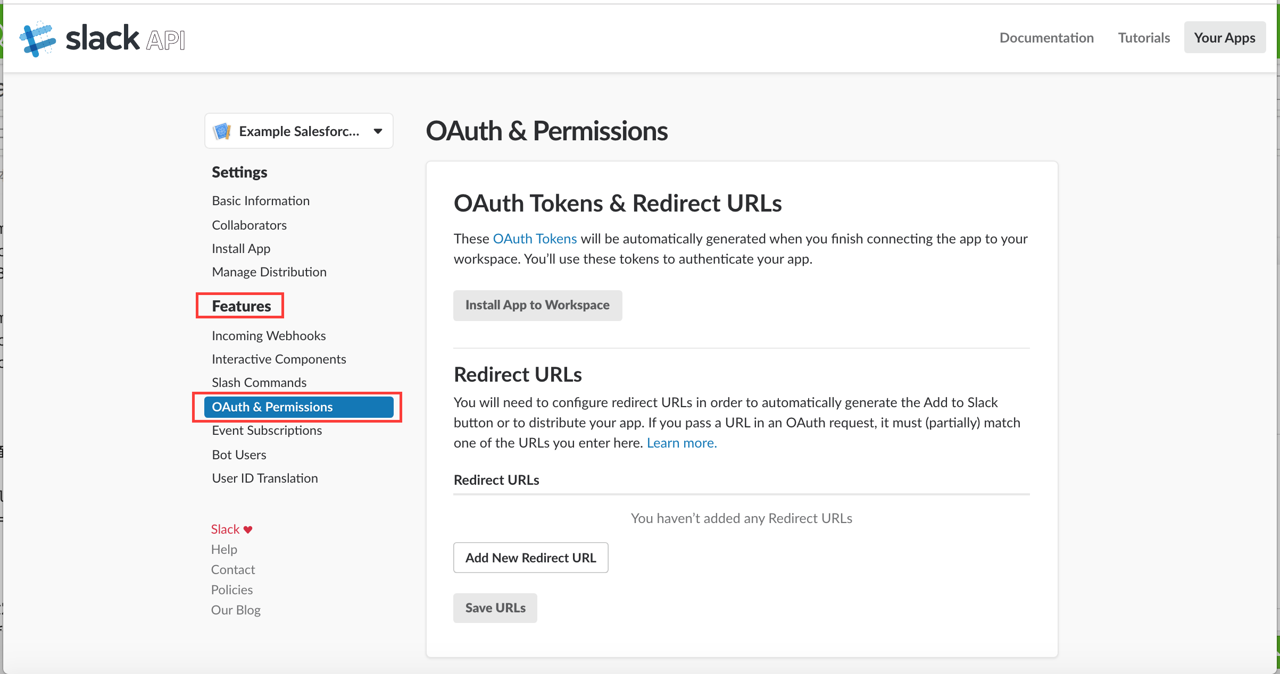Click the Slack logo icon

click(37, 39)
